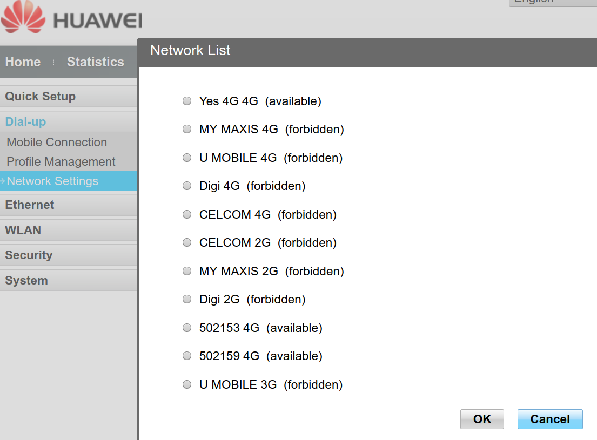This screenshot has height=440, width=597.
Task: Click the Network List dialog title
Action: pos(190,50)
